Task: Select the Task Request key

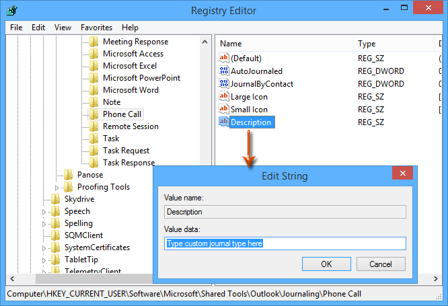Action: tap(126, 151)
